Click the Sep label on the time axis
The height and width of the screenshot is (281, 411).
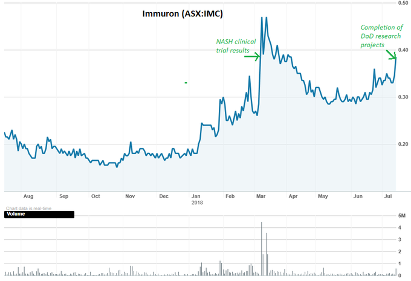[63, 196]
